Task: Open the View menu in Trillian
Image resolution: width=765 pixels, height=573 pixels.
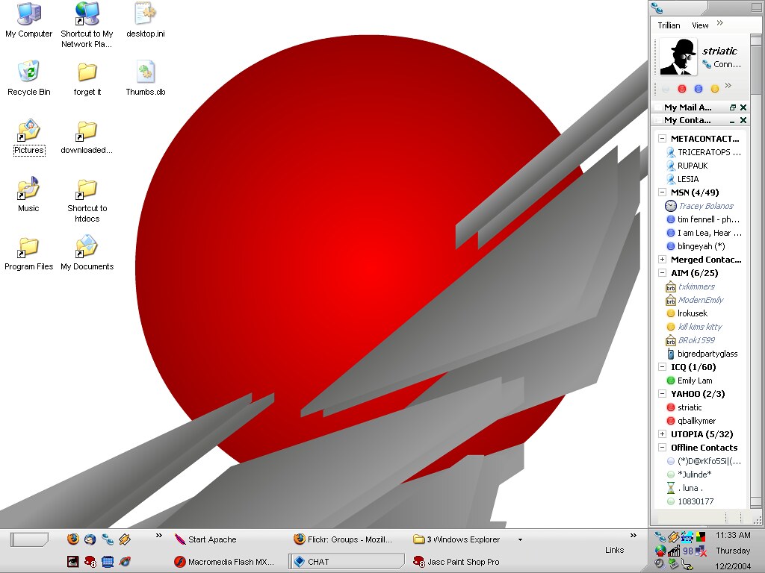Action: 700,25
